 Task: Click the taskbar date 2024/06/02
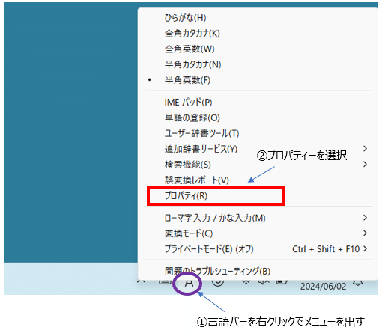point(323,287)
